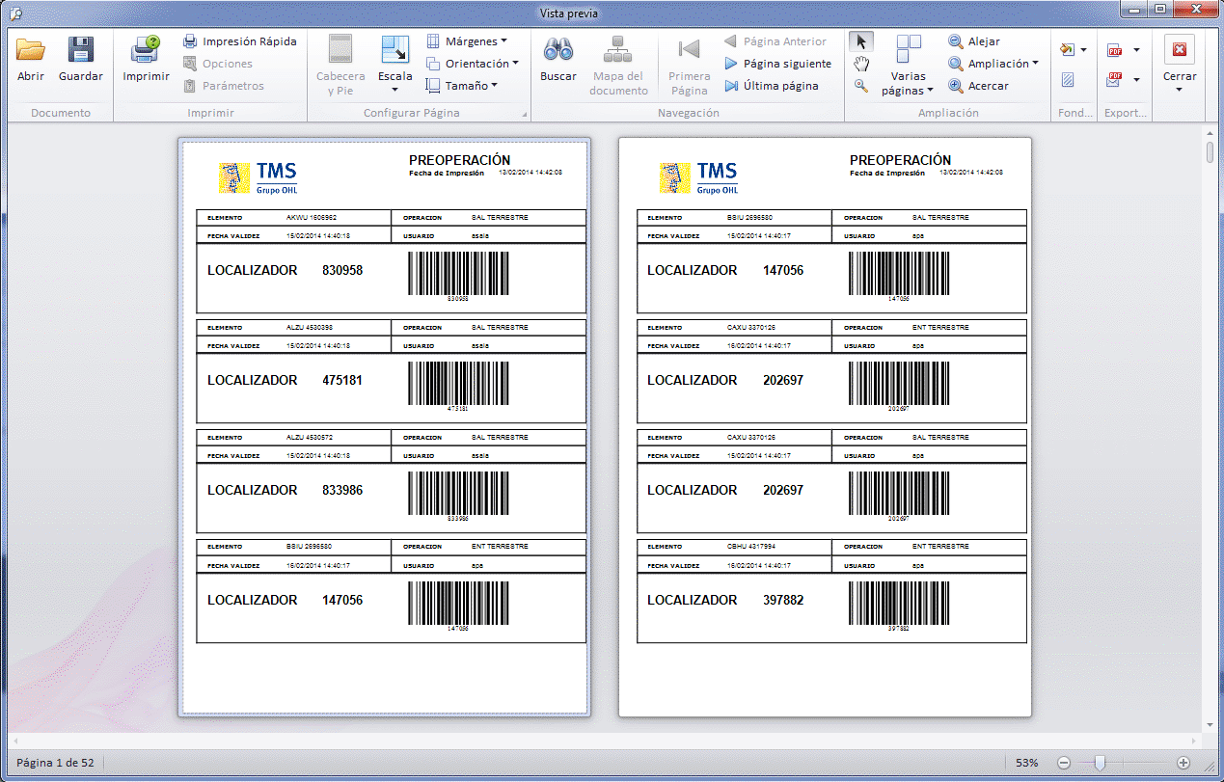Click the plus button in the status bar zoom
Viewport: 1224px width, 782px height.
(x=1183, y=763)
